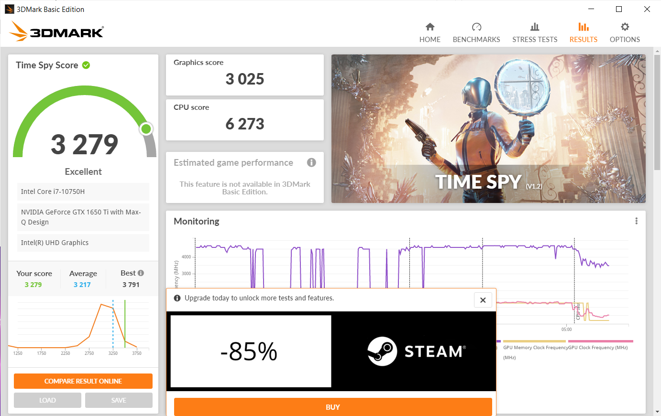Close the upgrade promotion popup

483,300
